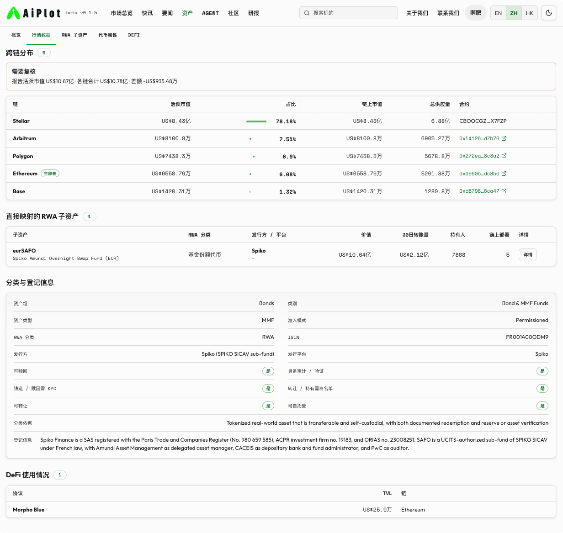Image resolution: width=563 pixels, height=533 pixels.
Task: Open 要闻 nav item
Action: pos(167,13)
